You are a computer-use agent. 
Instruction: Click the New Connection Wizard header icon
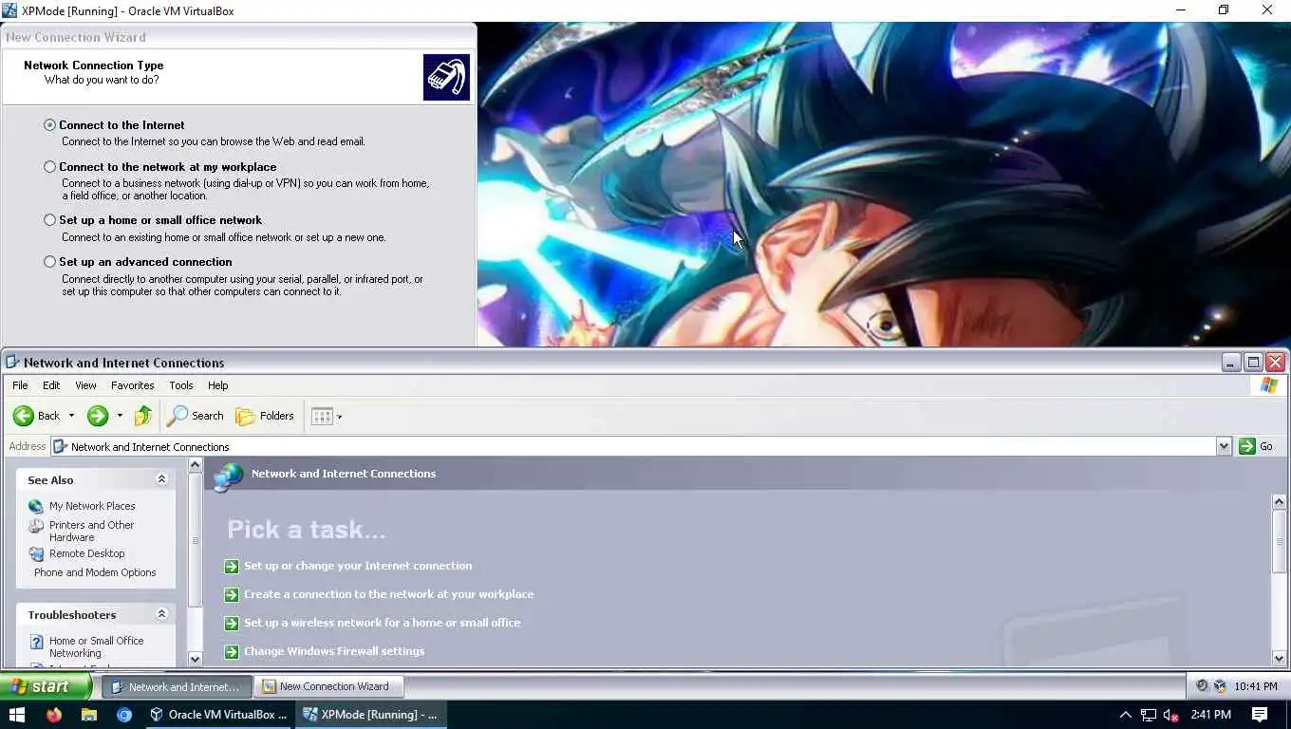(x=446, y=77)
